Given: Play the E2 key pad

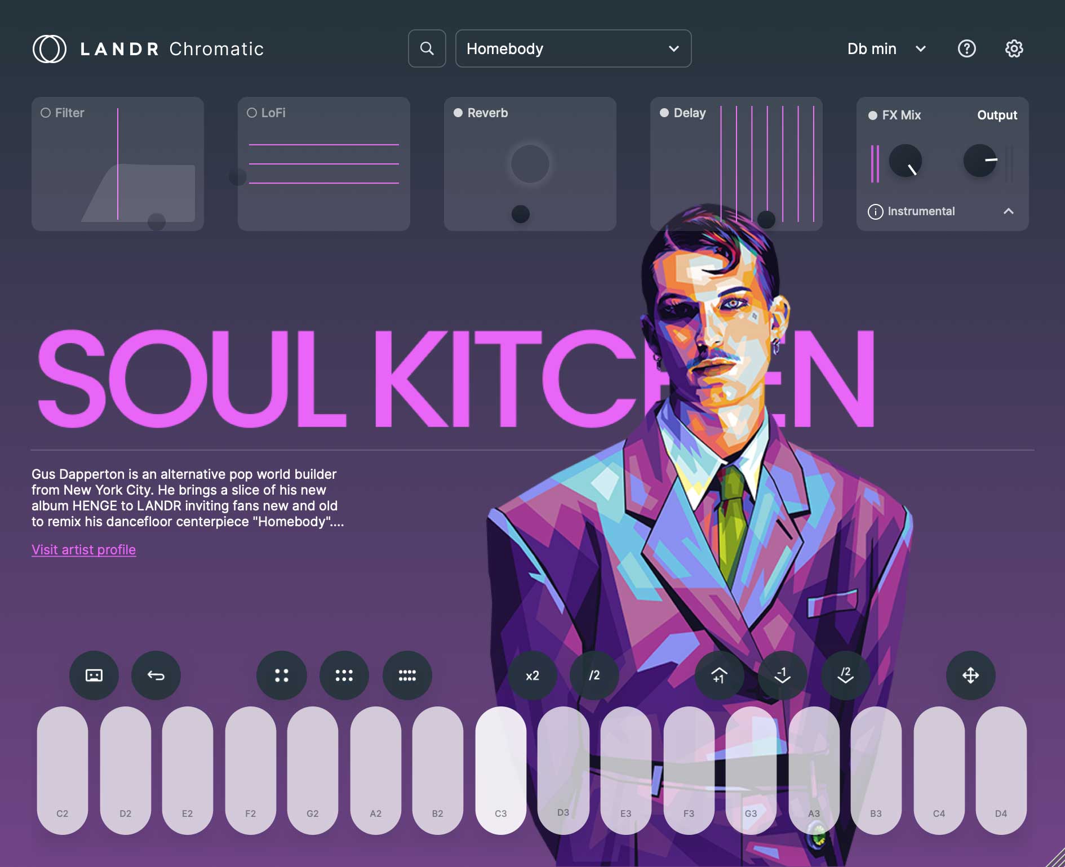Looking at the screenshot, I should click(x=188, y=771).
